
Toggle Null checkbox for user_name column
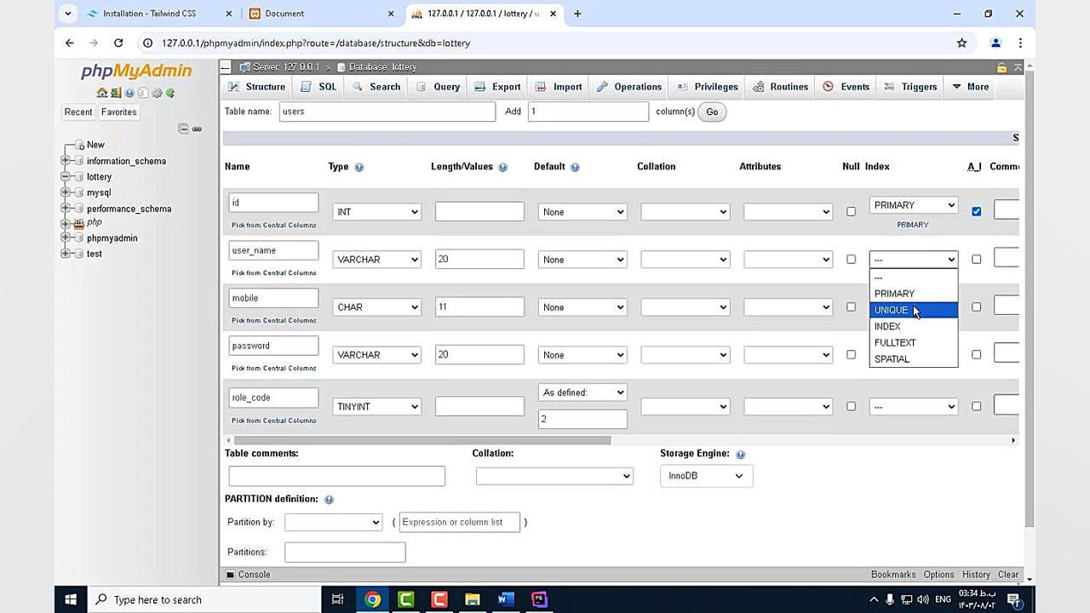[x=851, y=260]
